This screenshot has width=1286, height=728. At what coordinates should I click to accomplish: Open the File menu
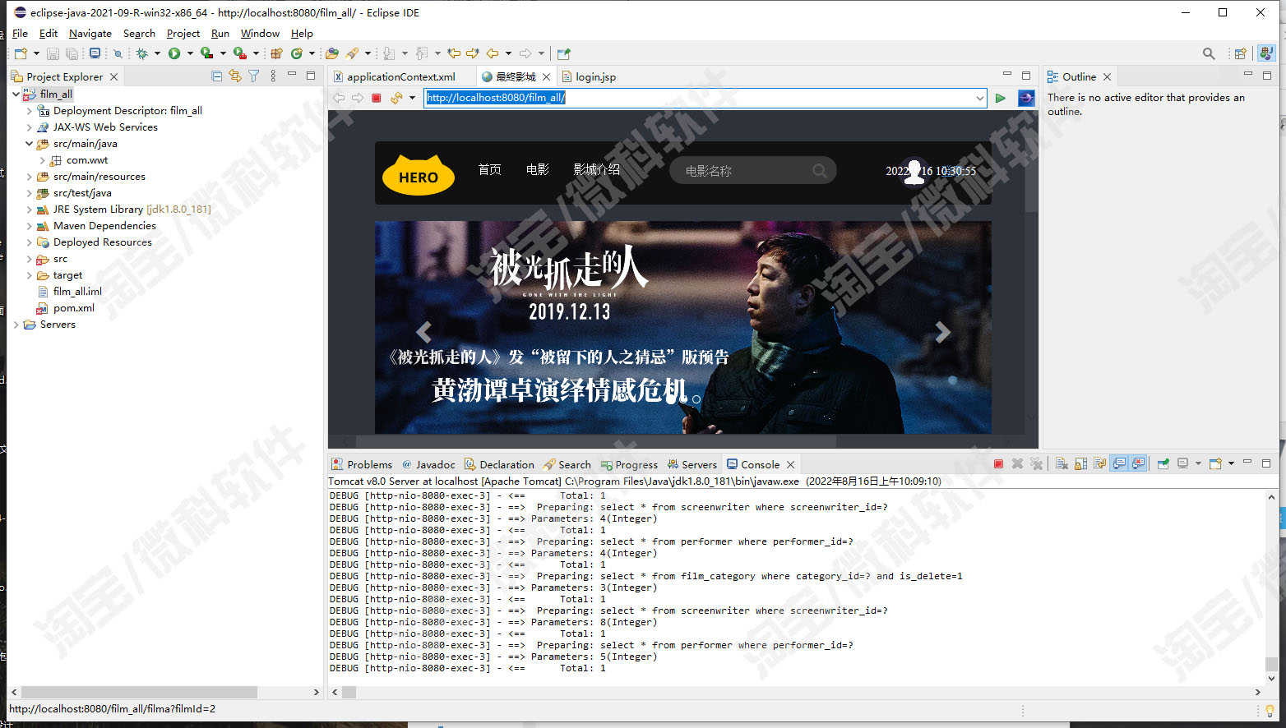20,34
